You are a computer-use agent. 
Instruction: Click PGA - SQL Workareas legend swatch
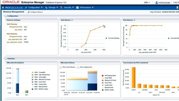(x=32, y=75)
